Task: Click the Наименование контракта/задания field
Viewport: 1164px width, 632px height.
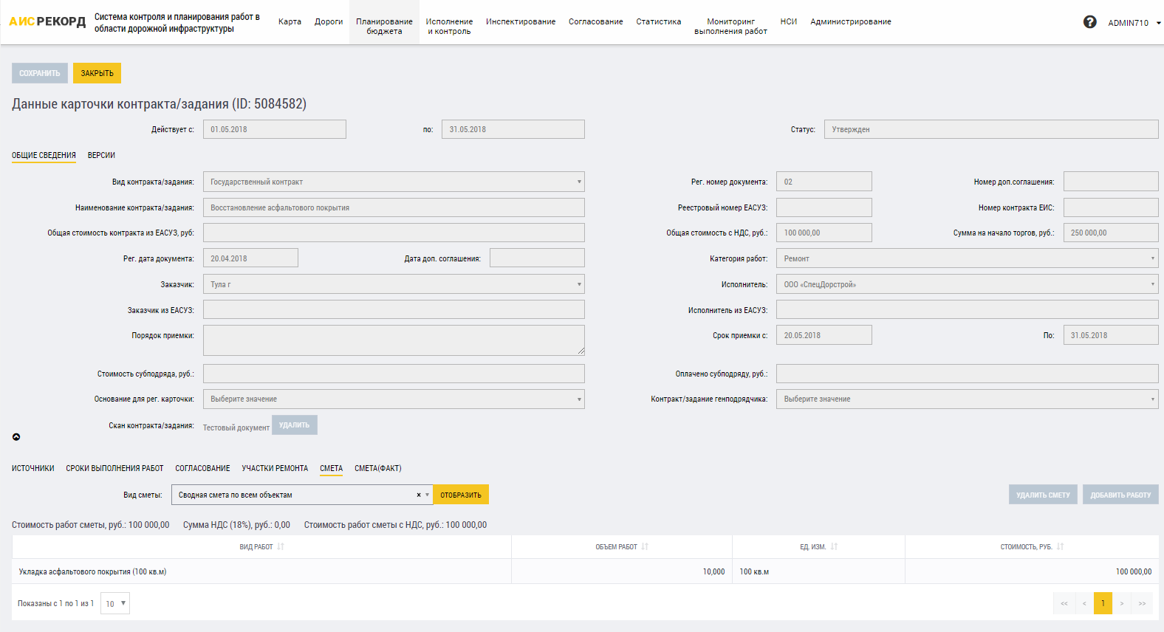Action: point(394,207)
